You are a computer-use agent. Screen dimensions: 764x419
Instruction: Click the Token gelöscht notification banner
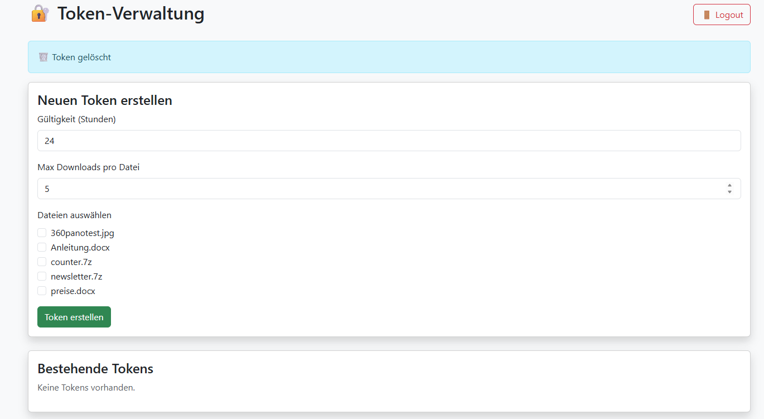tap(389, 57)
